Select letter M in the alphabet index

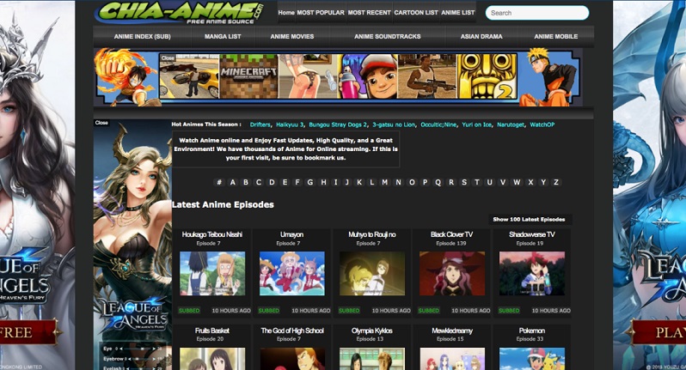pyautogui.click(x=385, y=182)
